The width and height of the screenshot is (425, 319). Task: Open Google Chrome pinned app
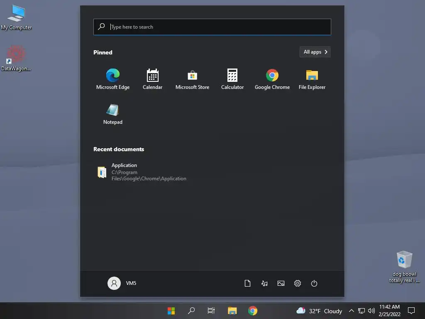click(272, 79)
